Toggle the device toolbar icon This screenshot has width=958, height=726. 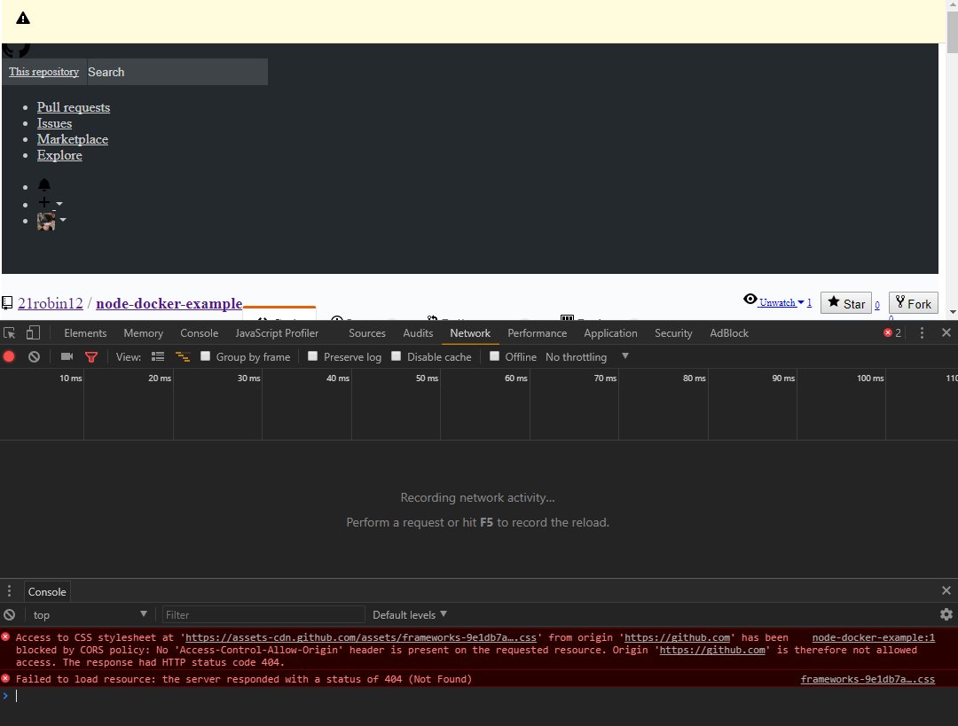[33, 332]
